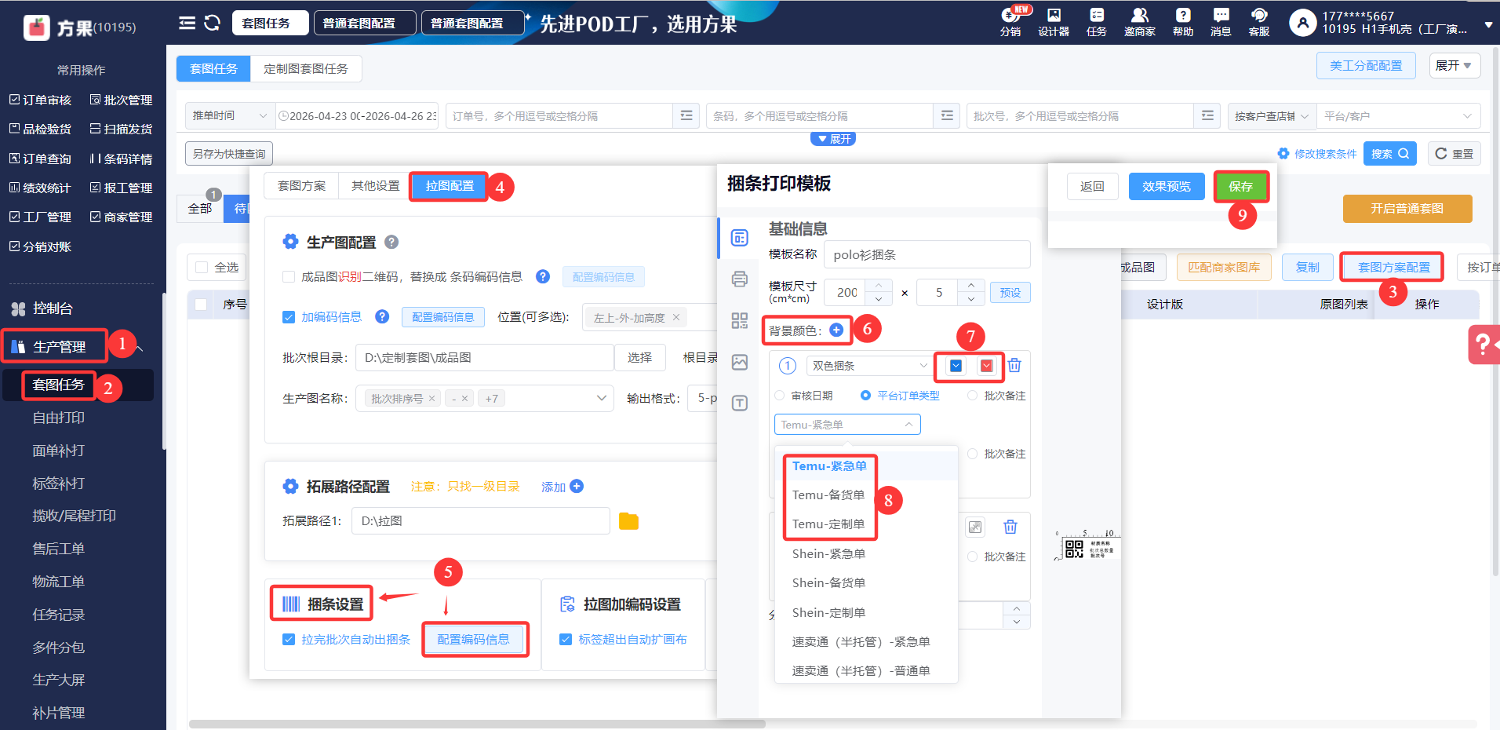Screen dimensions: 1500x730
Task: Delete the dual-color strip row via trash icon
Action: (x=1014, y=365)
